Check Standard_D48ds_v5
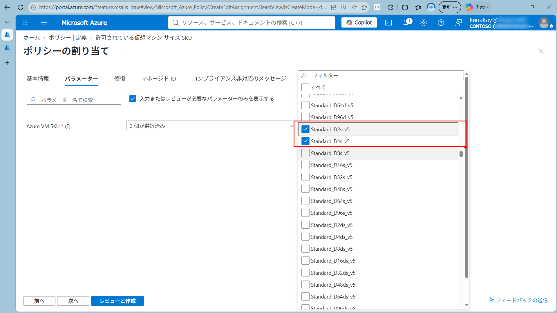The width and height of the screenshot is (557, 313). pos(305,285)
